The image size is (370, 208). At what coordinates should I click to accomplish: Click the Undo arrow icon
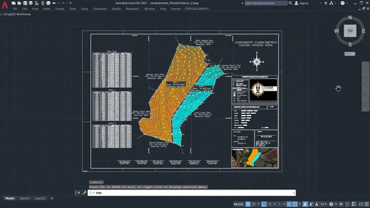[54, 3]
